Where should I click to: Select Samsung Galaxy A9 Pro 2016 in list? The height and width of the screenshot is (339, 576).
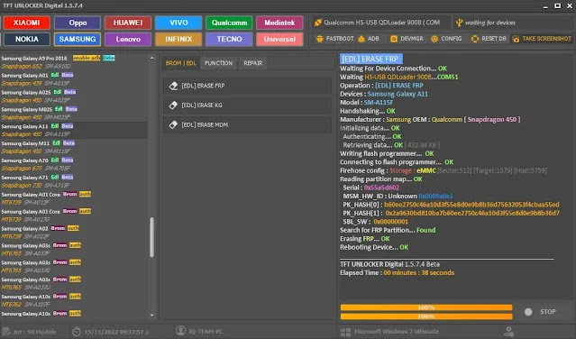click(x=74, y=62)
